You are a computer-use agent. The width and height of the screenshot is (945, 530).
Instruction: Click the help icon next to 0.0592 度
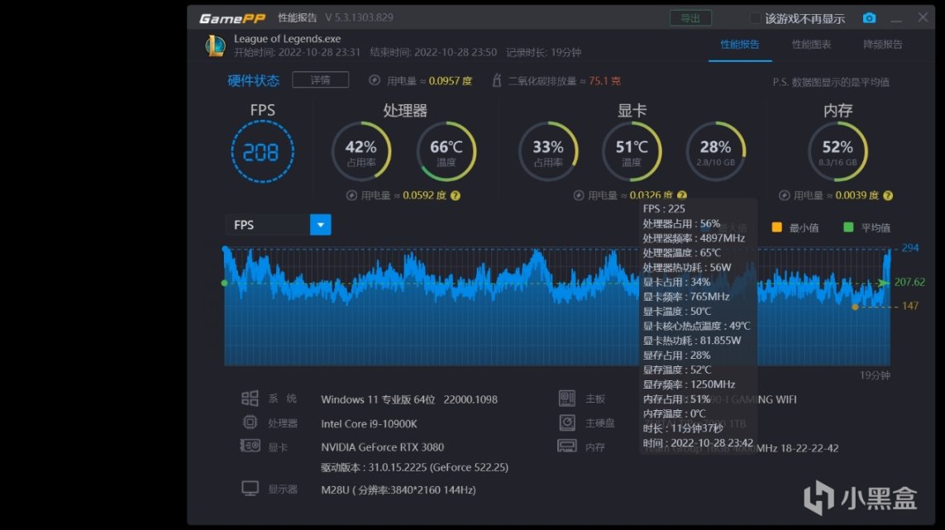tap(456, 195)
